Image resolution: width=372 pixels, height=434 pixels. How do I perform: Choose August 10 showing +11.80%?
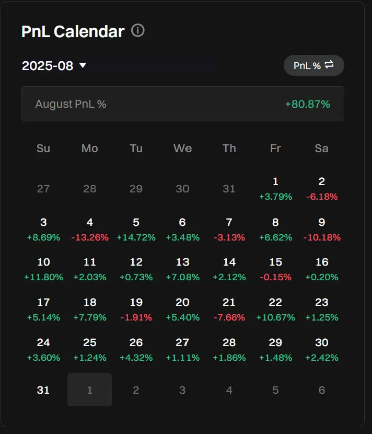pos(43,269)
